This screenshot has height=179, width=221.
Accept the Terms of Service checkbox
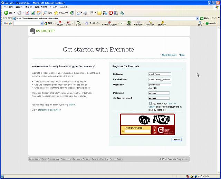[151, 103]
